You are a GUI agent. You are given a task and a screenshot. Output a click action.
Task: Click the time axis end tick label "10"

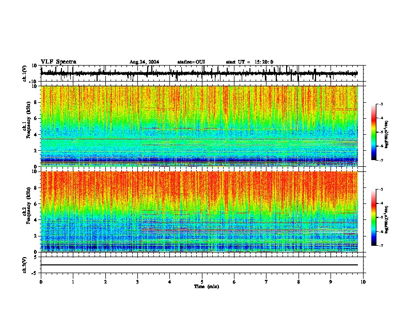click(363, 282)
